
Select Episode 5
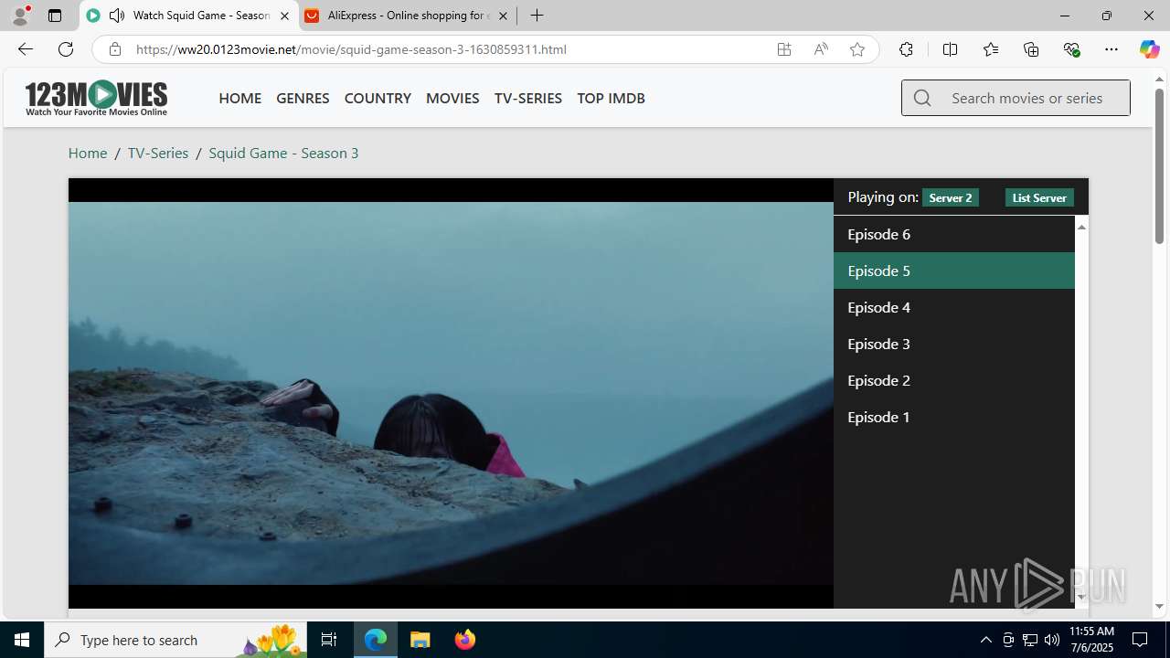pos(954,271)
